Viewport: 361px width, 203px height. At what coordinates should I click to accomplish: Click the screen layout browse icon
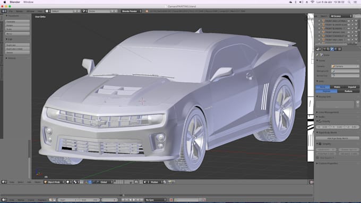pos(47,11)
